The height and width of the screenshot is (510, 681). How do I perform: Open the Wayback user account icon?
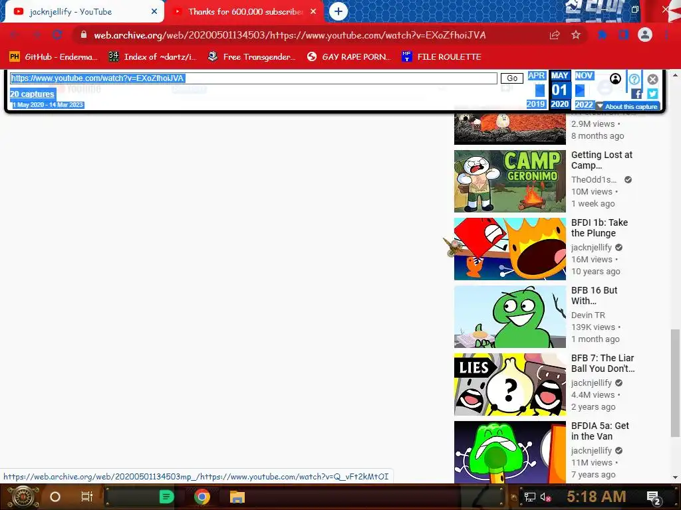tap(615, 78)
